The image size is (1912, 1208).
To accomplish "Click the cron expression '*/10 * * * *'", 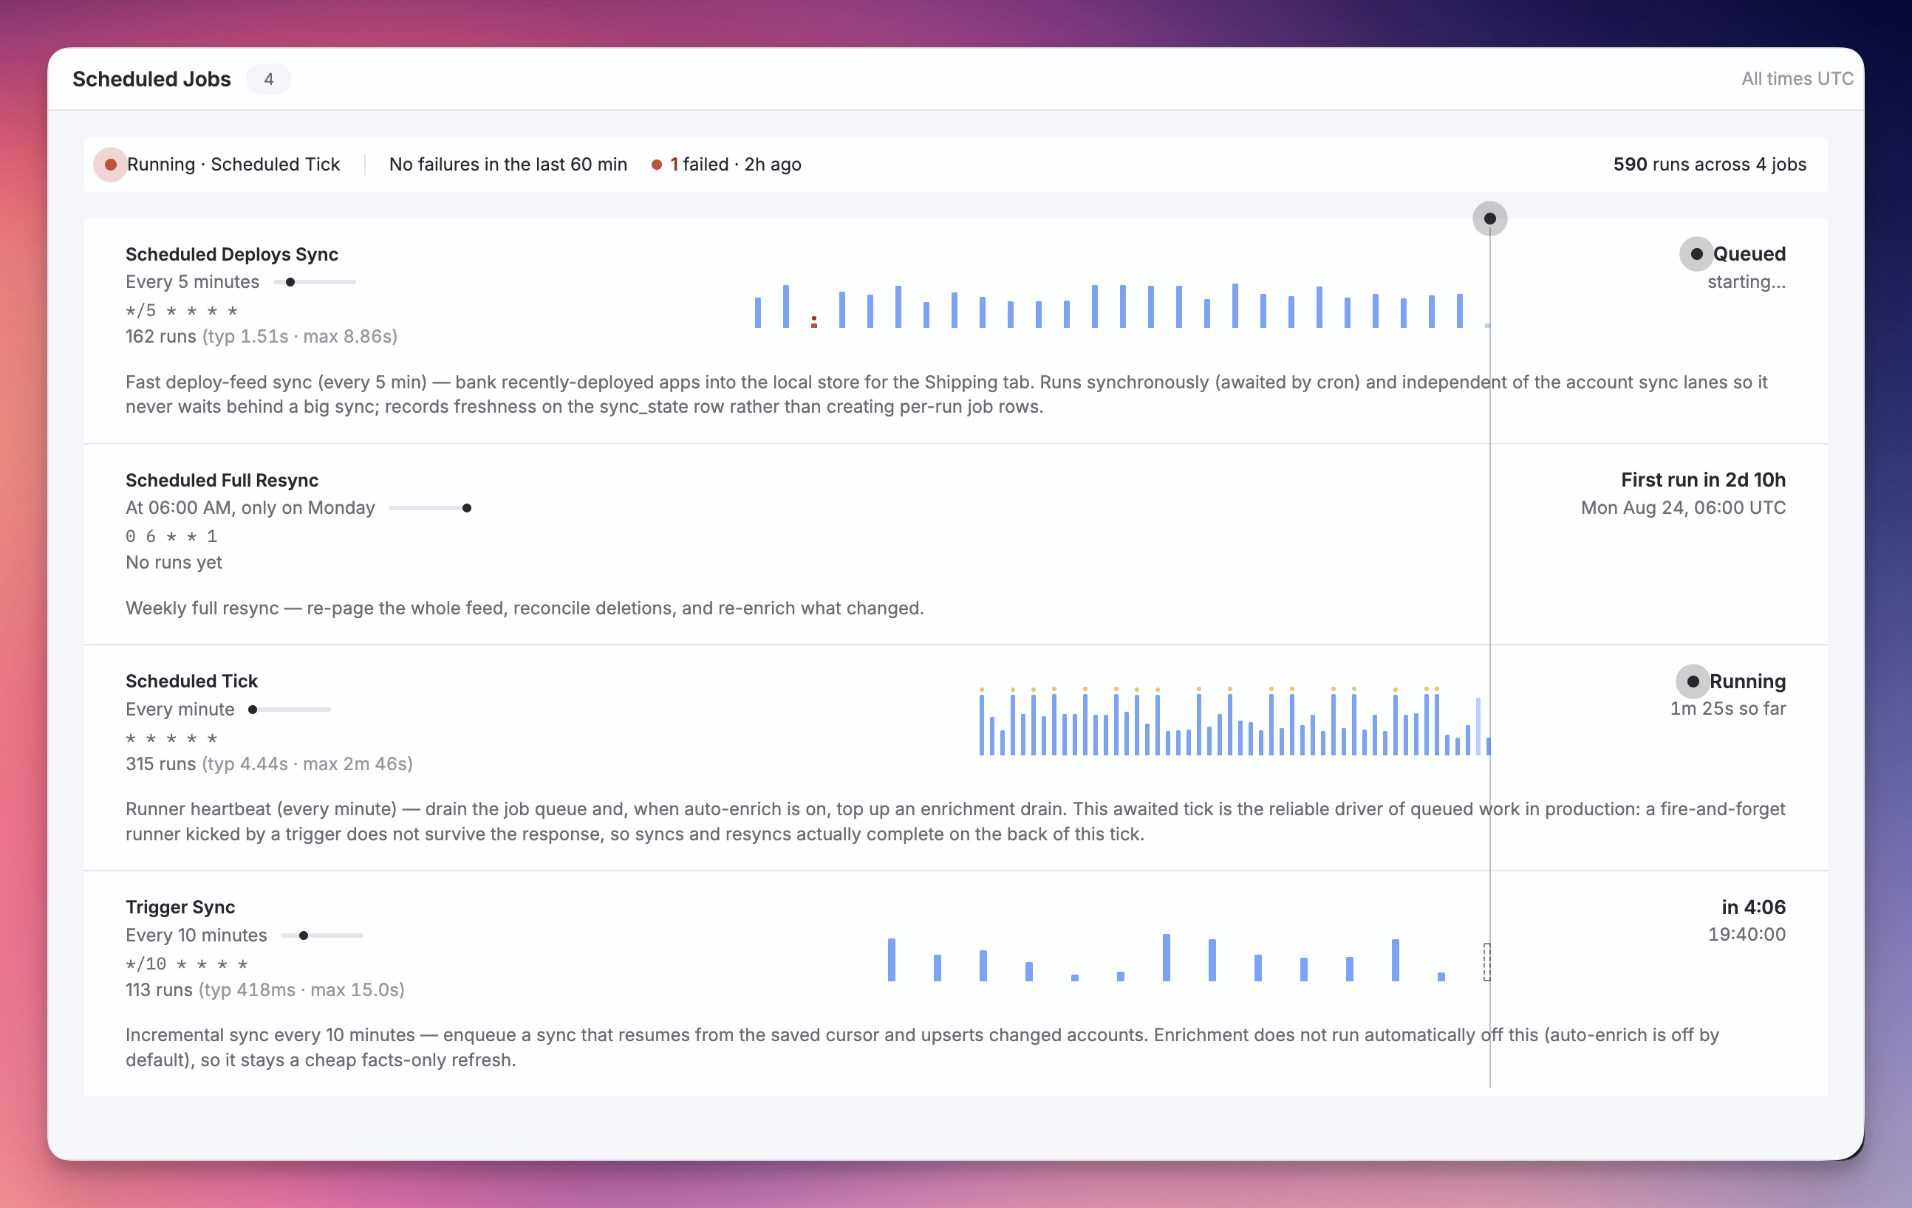I will click(188, 964).
